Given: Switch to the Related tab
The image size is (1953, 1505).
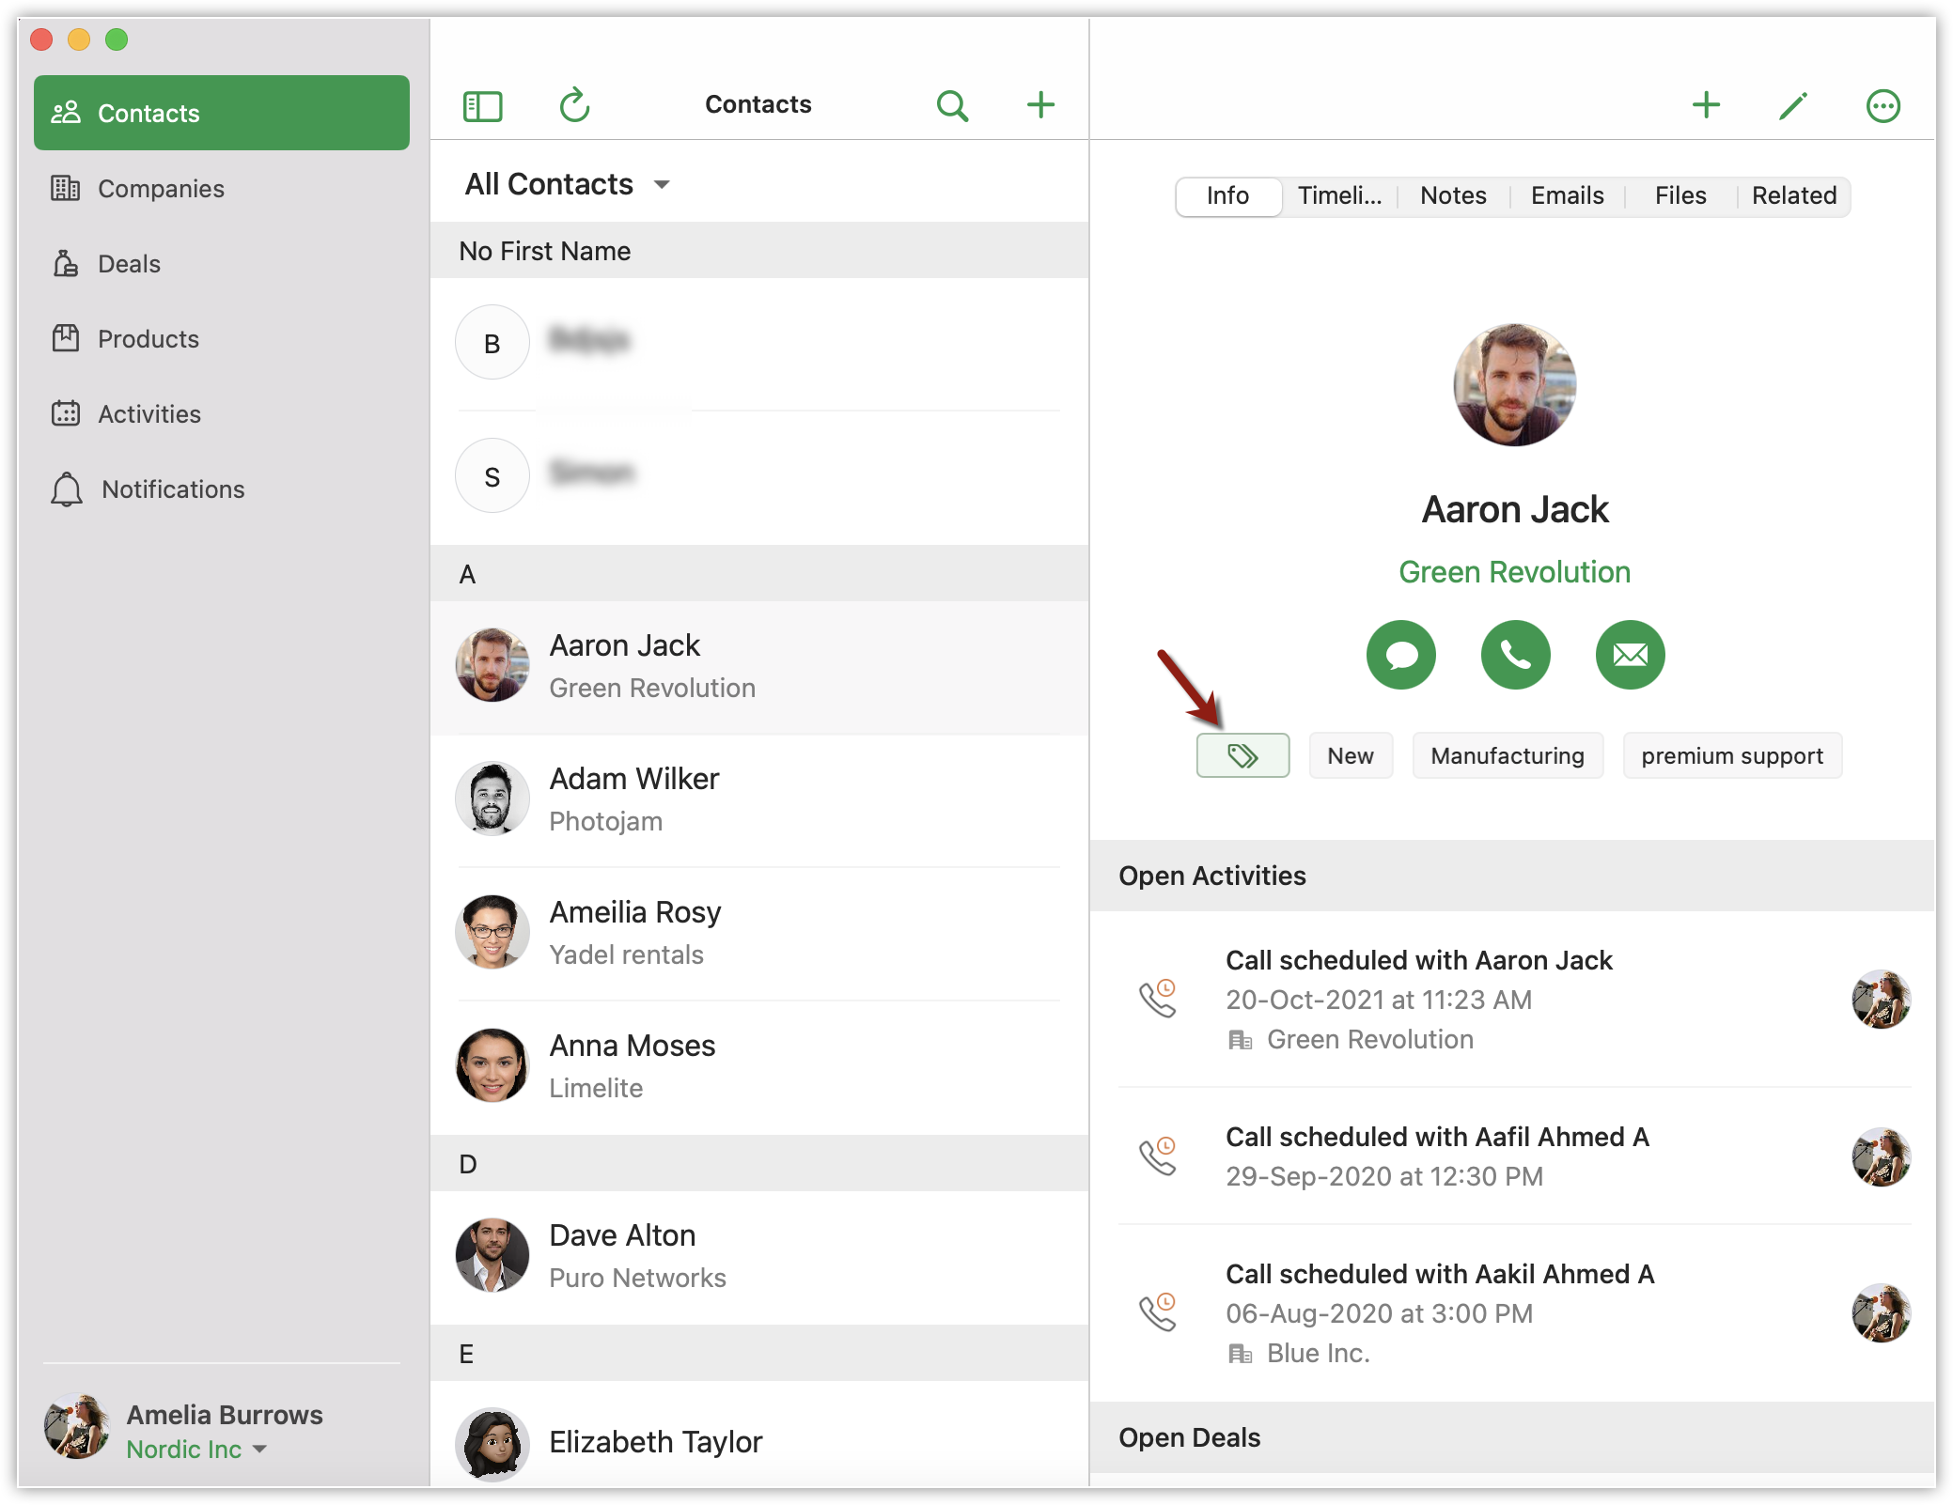Looking at the screenshot, I should pos(1793,195).
